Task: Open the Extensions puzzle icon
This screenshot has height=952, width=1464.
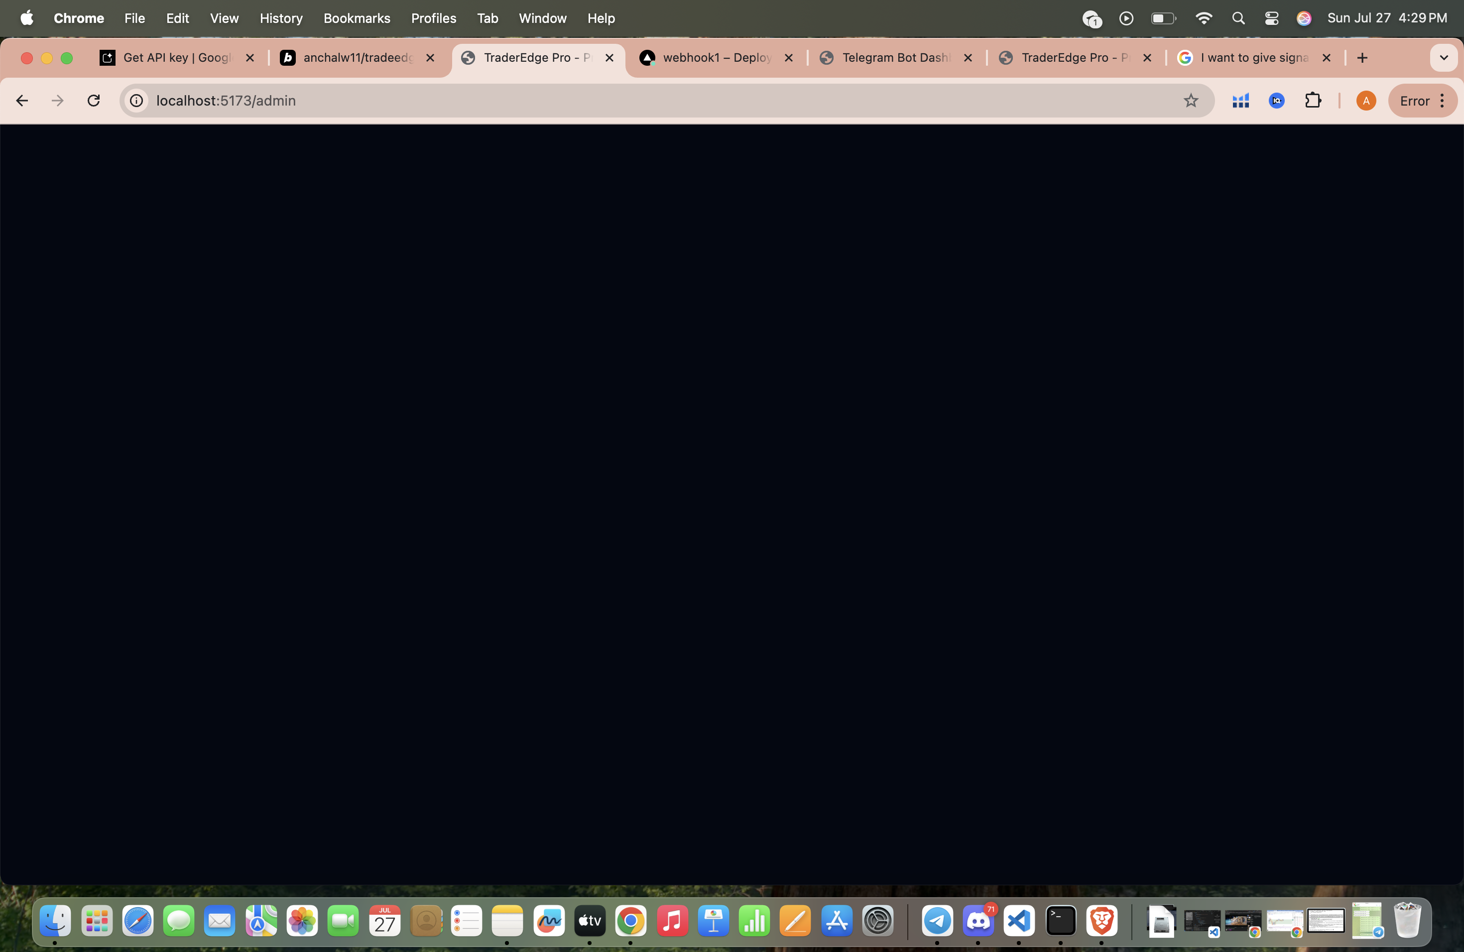Action: click(x=1313, y=100)
